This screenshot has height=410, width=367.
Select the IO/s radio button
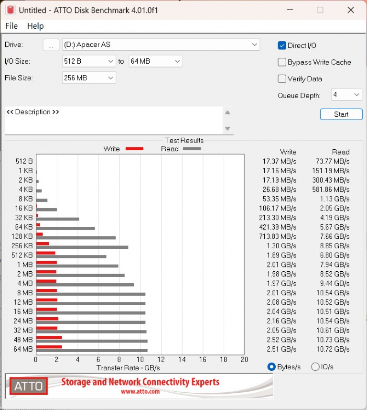pos(315,367)
